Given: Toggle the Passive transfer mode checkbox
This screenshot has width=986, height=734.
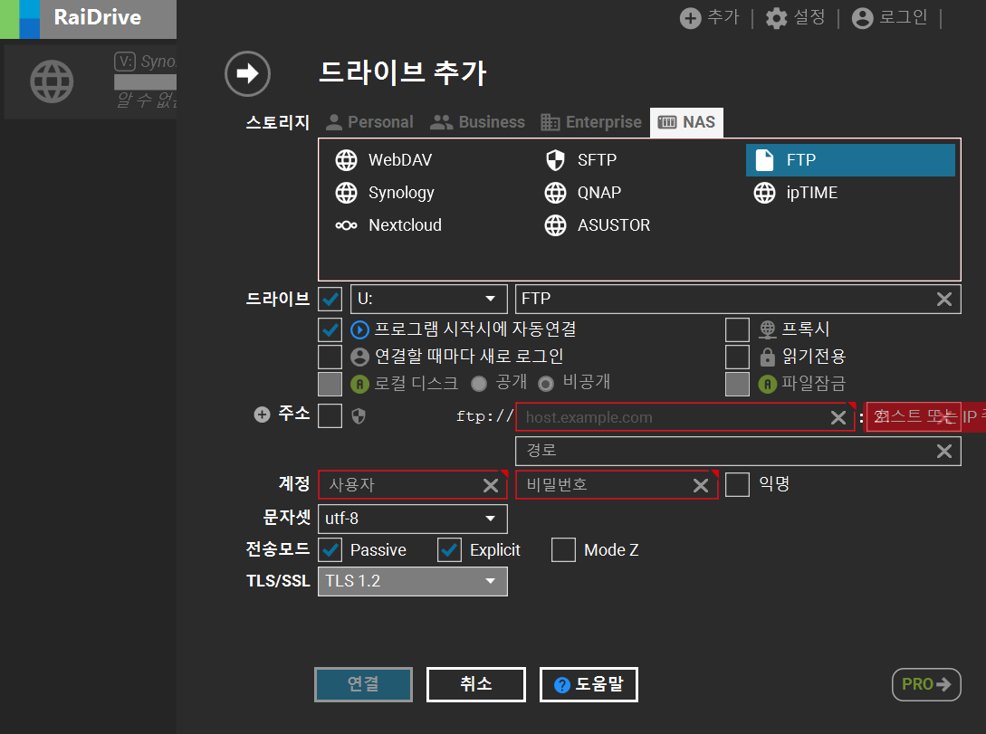Looking at the screenshot, I should click(330, 550).
